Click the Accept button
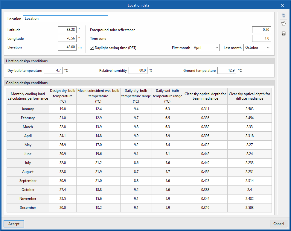 (x=14, y=224)
